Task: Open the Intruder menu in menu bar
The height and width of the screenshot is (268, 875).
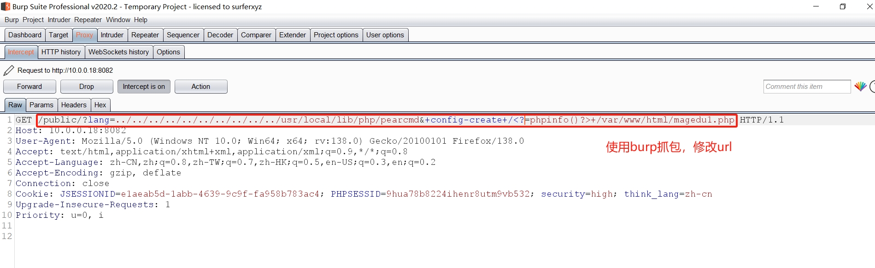Action: tap(59, 20)
